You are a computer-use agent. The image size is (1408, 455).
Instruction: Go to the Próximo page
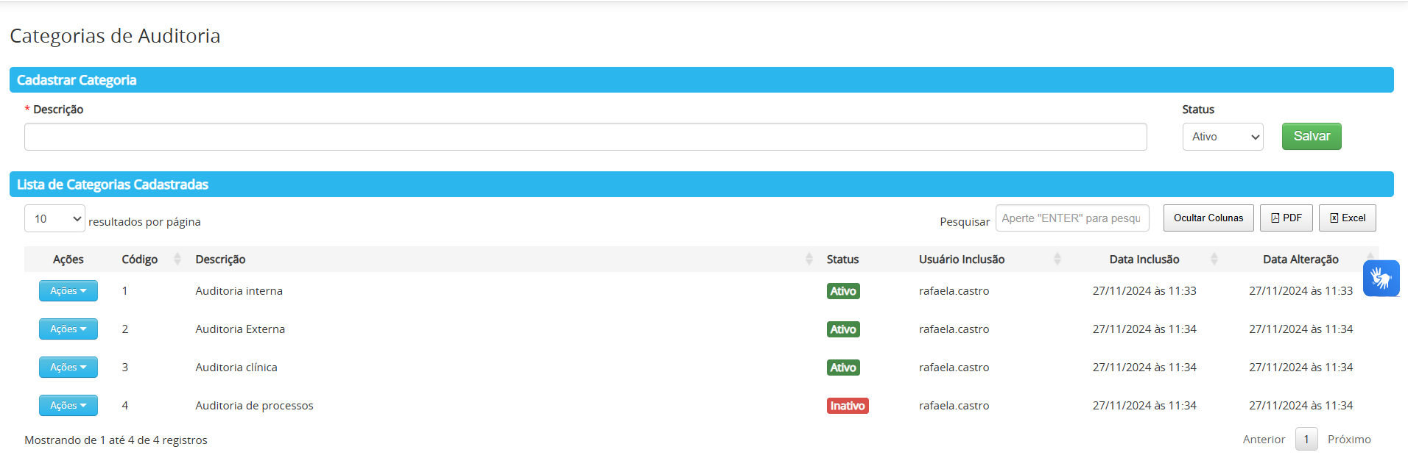[x=1348, y=440]
